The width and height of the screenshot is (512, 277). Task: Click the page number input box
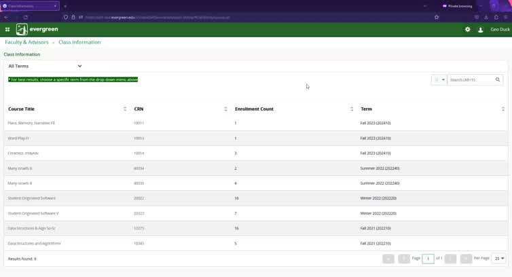pos(428,259)
